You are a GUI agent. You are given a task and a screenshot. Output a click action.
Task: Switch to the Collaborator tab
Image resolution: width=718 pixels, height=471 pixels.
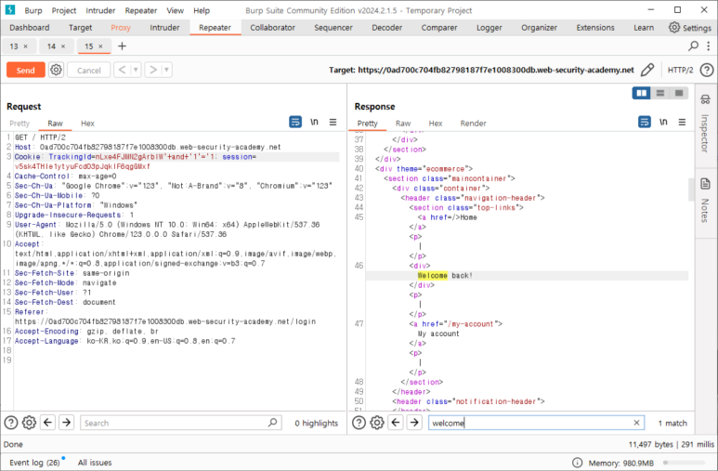pos(272,28)
